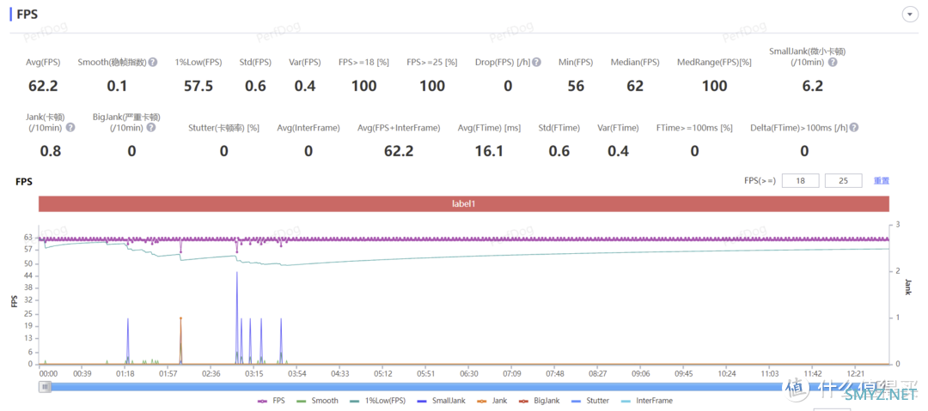Click the SmallJank value 6.2

pos(813,87)
